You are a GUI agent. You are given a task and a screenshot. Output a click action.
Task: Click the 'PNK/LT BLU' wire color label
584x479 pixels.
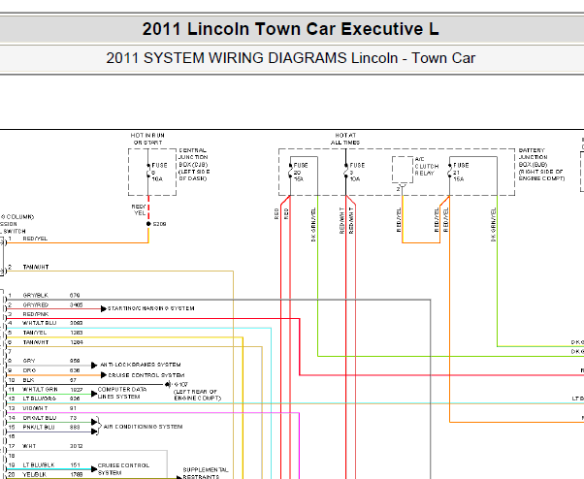39,428
